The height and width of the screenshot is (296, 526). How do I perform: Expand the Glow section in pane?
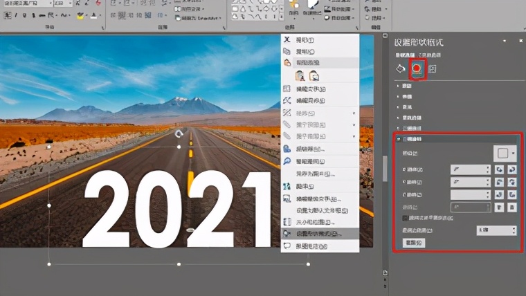pyautogui.click(x=404, y=107)
